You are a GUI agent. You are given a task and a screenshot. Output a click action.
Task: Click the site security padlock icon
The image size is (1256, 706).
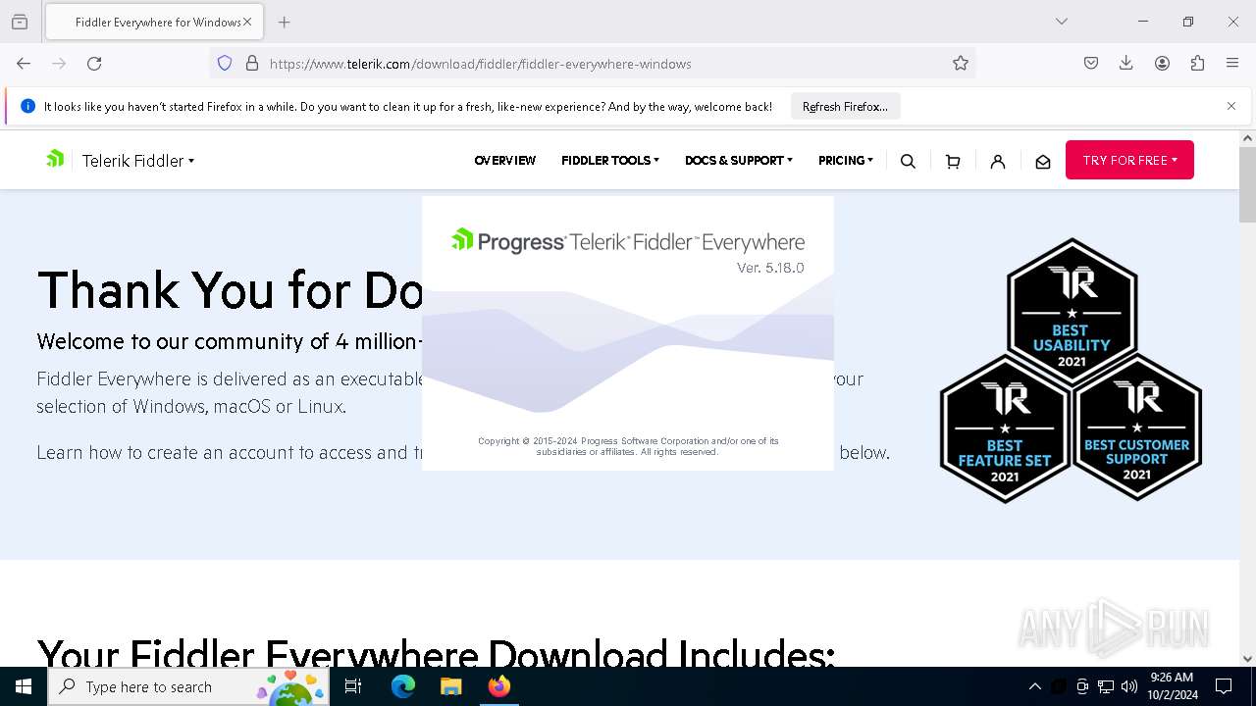[252, 63]
